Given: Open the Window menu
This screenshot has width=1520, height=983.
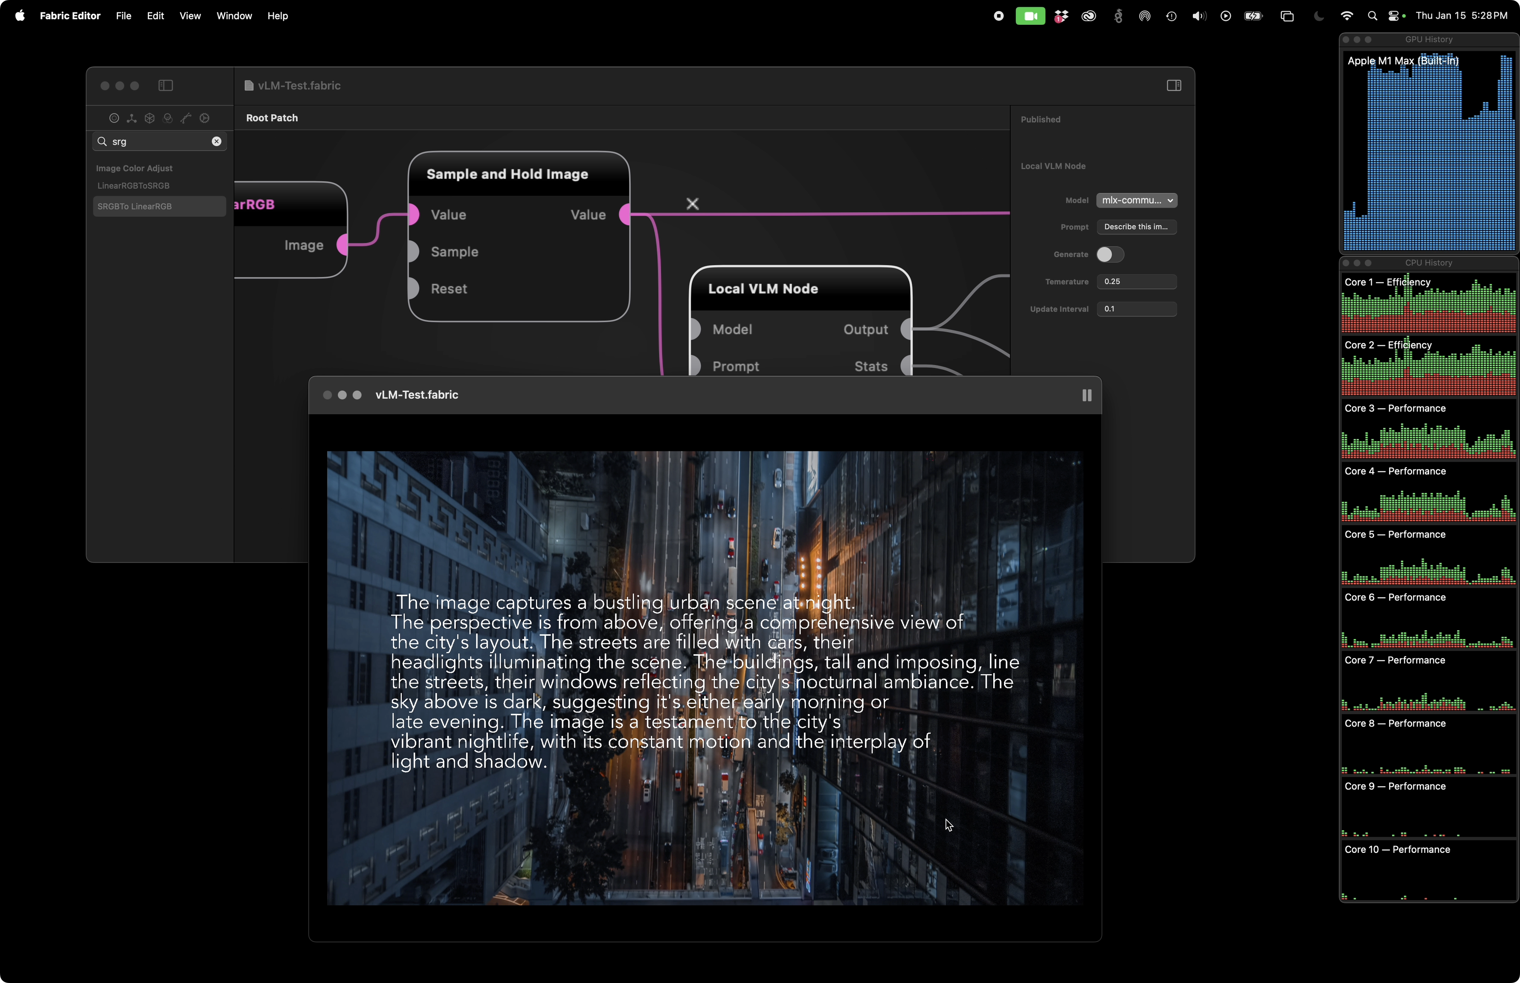Looking at the screenshot, I should pyautogui.click(x=234, y=16).
